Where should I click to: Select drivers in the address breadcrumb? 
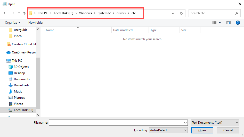point(121,13)
